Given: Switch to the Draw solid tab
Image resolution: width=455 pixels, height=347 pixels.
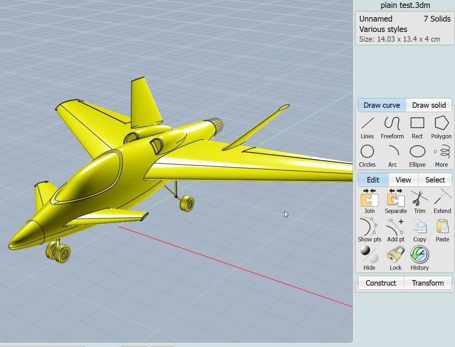Looking at the screenshot, I should (x=429, y=105).
